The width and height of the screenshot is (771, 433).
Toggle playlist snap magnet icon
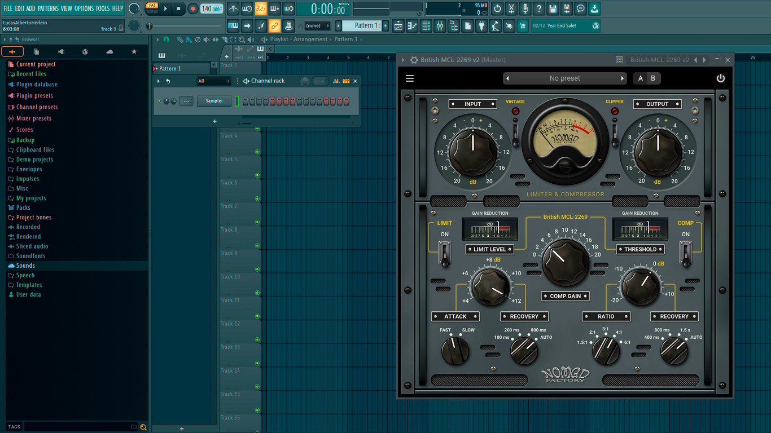pos(166,39)
